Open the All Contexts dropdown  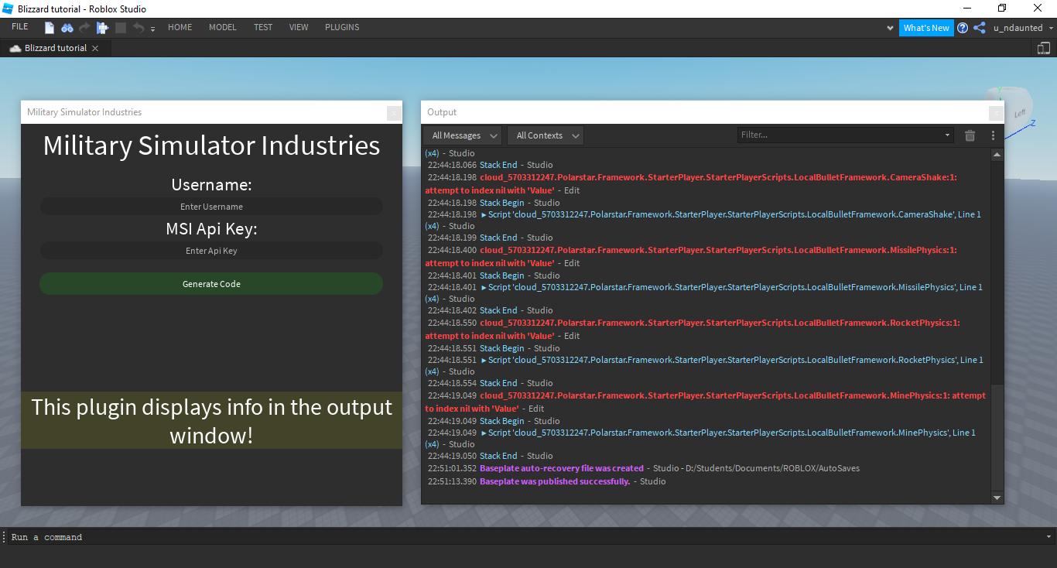tap(546, 135)
